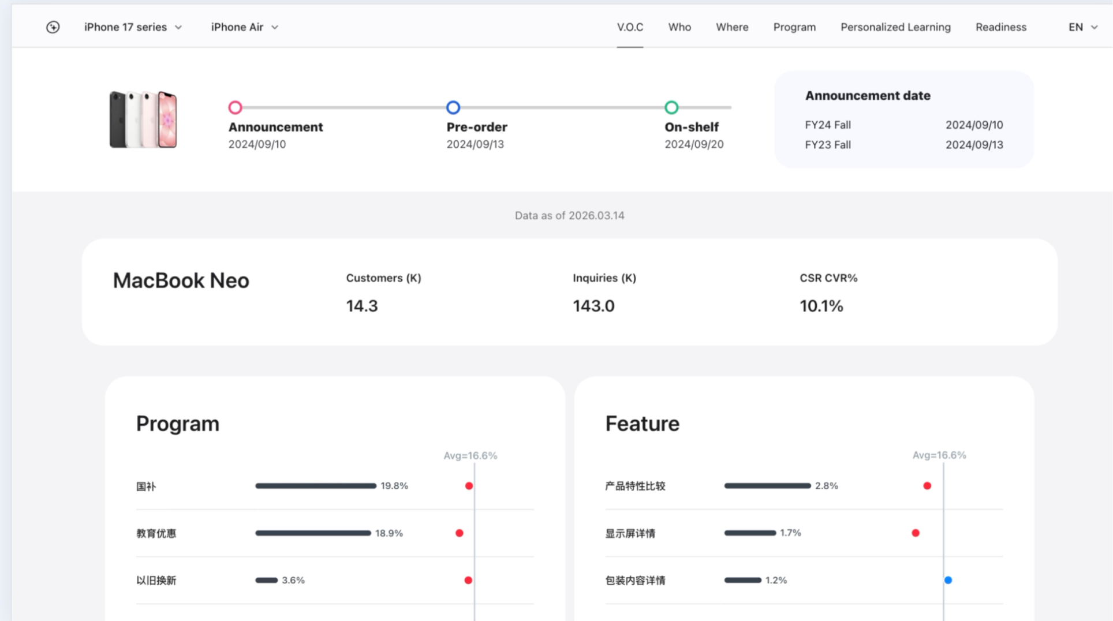Click the 包装内容详情 row label
1113x621 pixels.
click(x=635, y=581)
